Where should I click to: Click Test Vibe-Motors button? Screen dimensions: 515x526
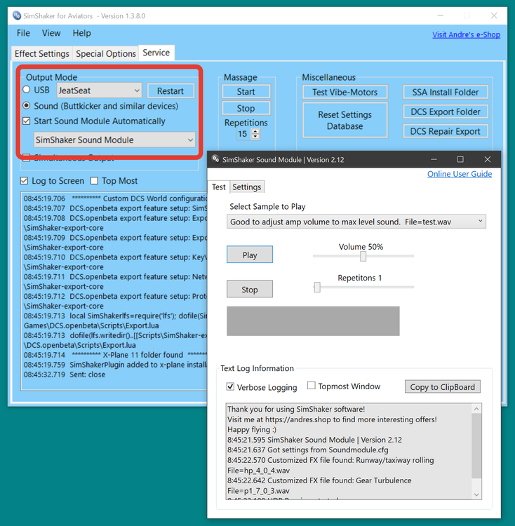tap(345, 92)
